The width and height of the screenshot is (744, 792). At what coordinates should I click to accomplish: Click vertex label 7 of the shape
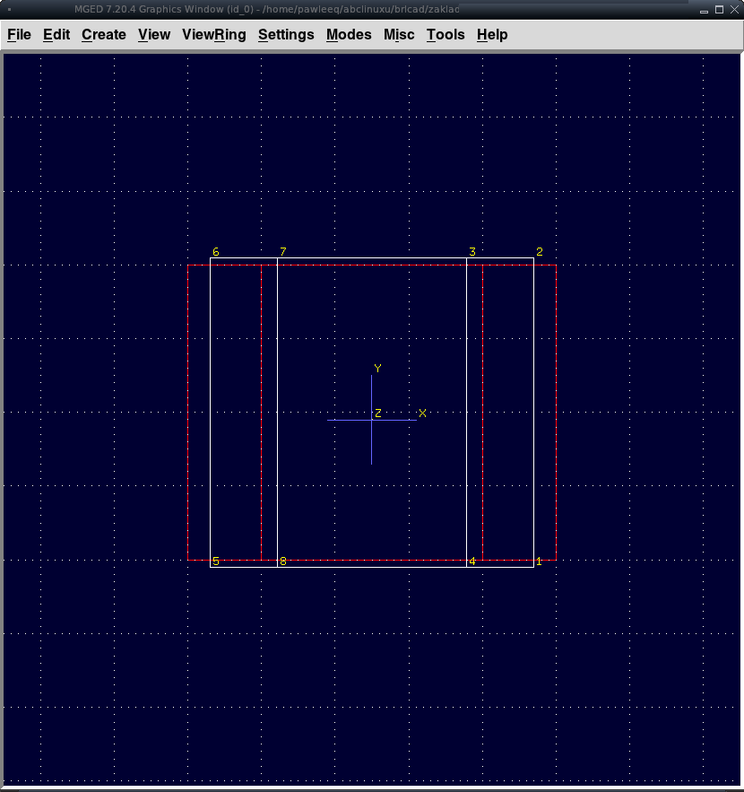click(283, 251)
